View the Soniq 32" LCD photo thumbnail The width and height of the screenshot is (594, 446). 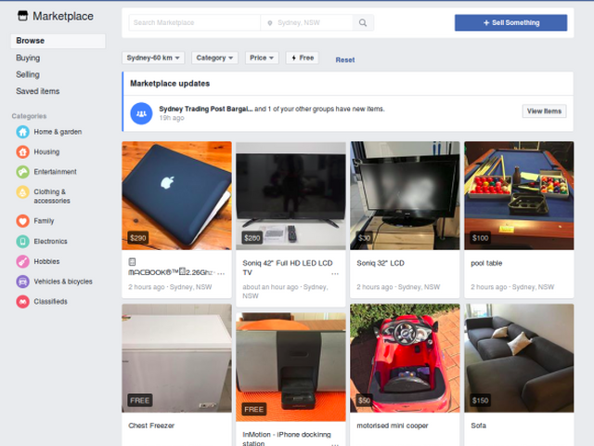pyautogui.click(x=405, y=196)
